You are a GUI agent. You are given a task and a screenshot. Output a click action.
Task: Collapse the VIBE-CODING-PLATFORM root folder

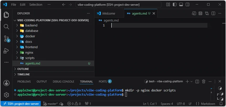[53, 20]
